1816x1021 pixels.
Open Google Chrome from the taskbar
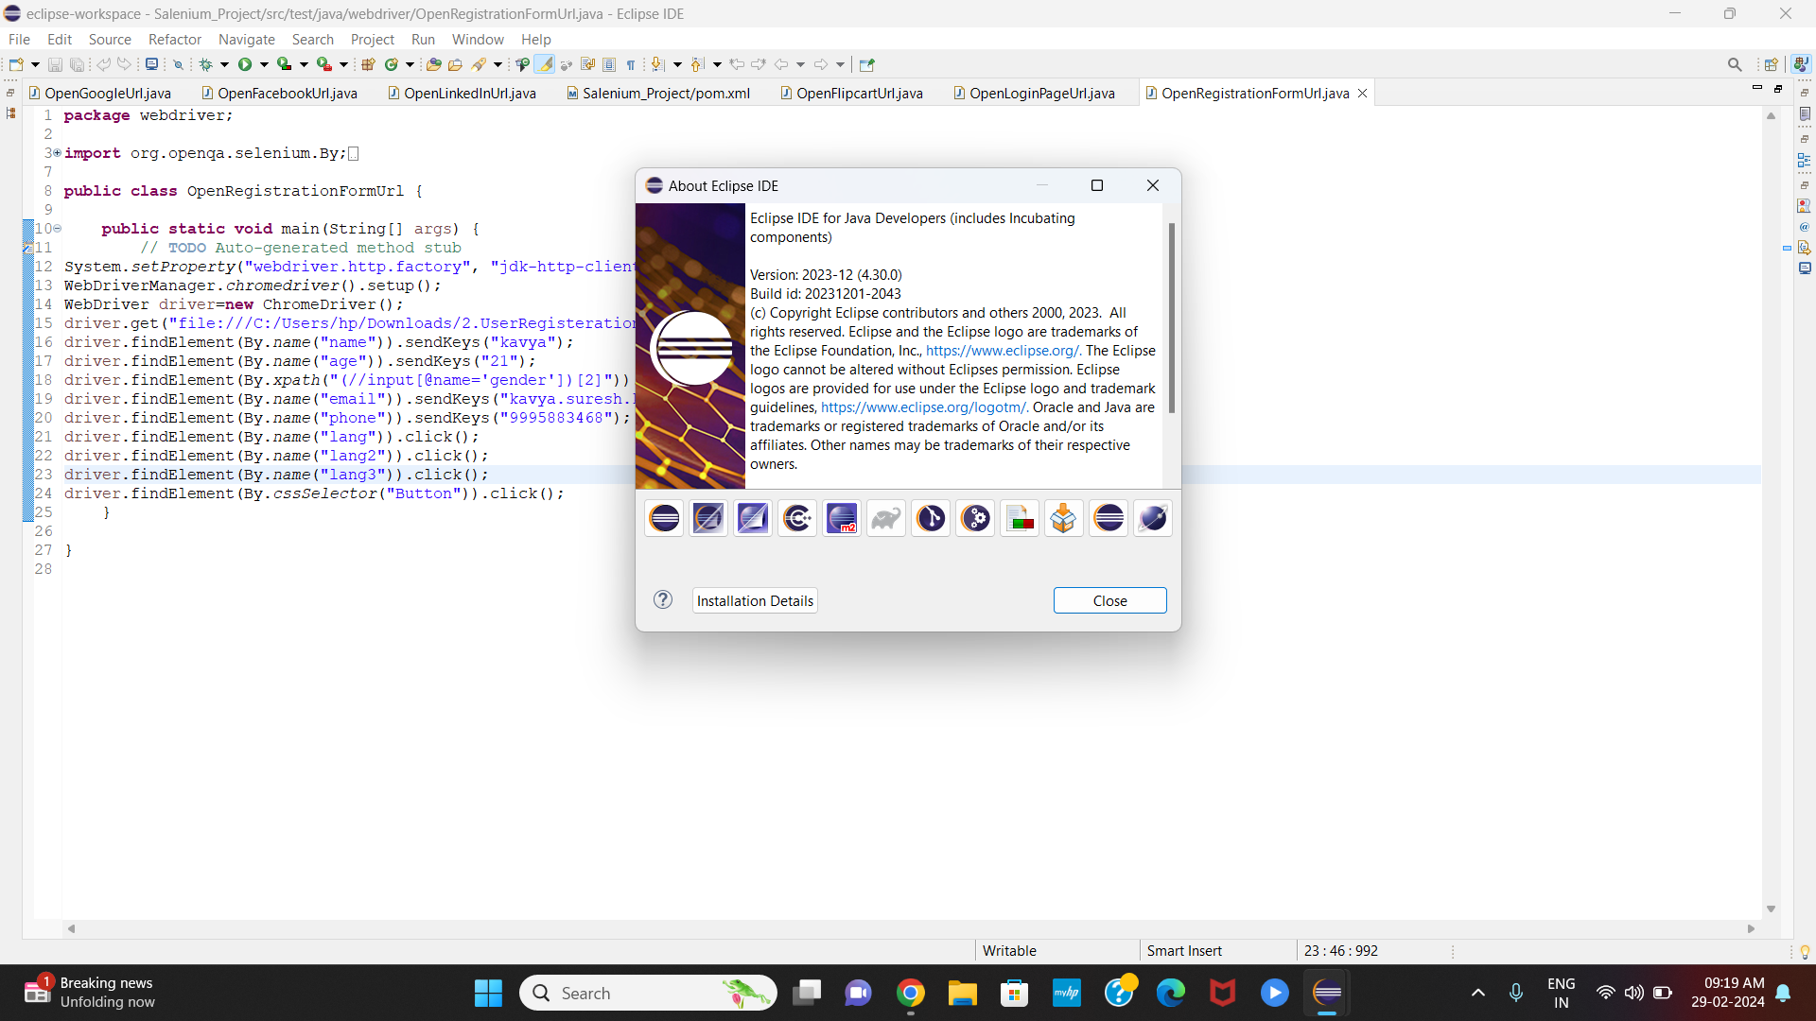coord(910,993)
